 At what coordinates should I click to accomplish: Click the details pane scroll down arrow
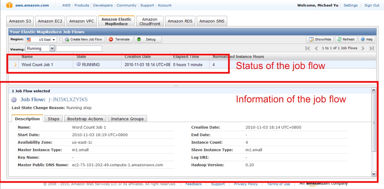pos(374,174)
